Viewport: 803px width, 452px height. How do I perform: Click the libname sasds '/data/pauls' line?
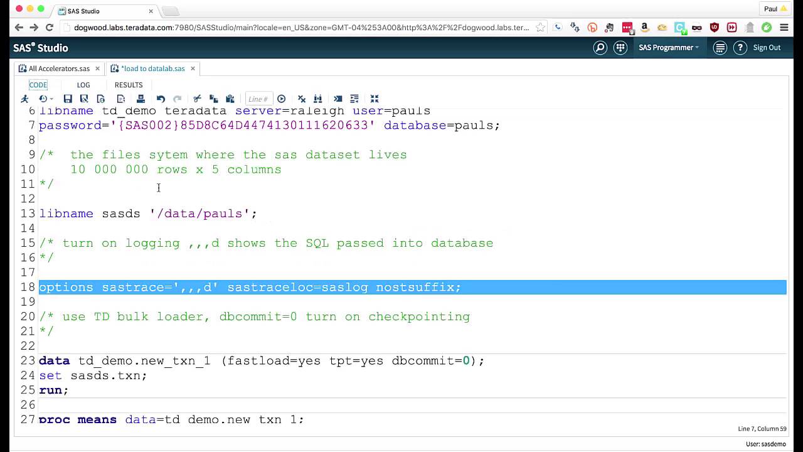tap(148, 213)
